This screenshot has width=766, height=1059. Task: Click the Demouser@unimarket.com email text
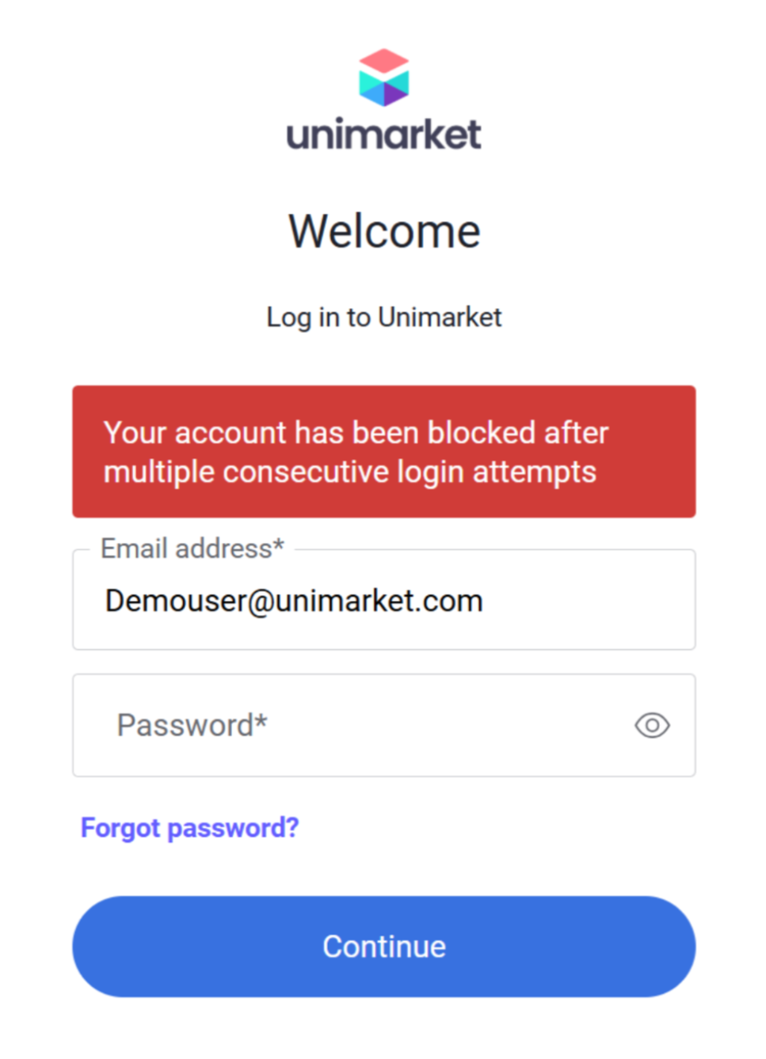[x=294, y=601]
